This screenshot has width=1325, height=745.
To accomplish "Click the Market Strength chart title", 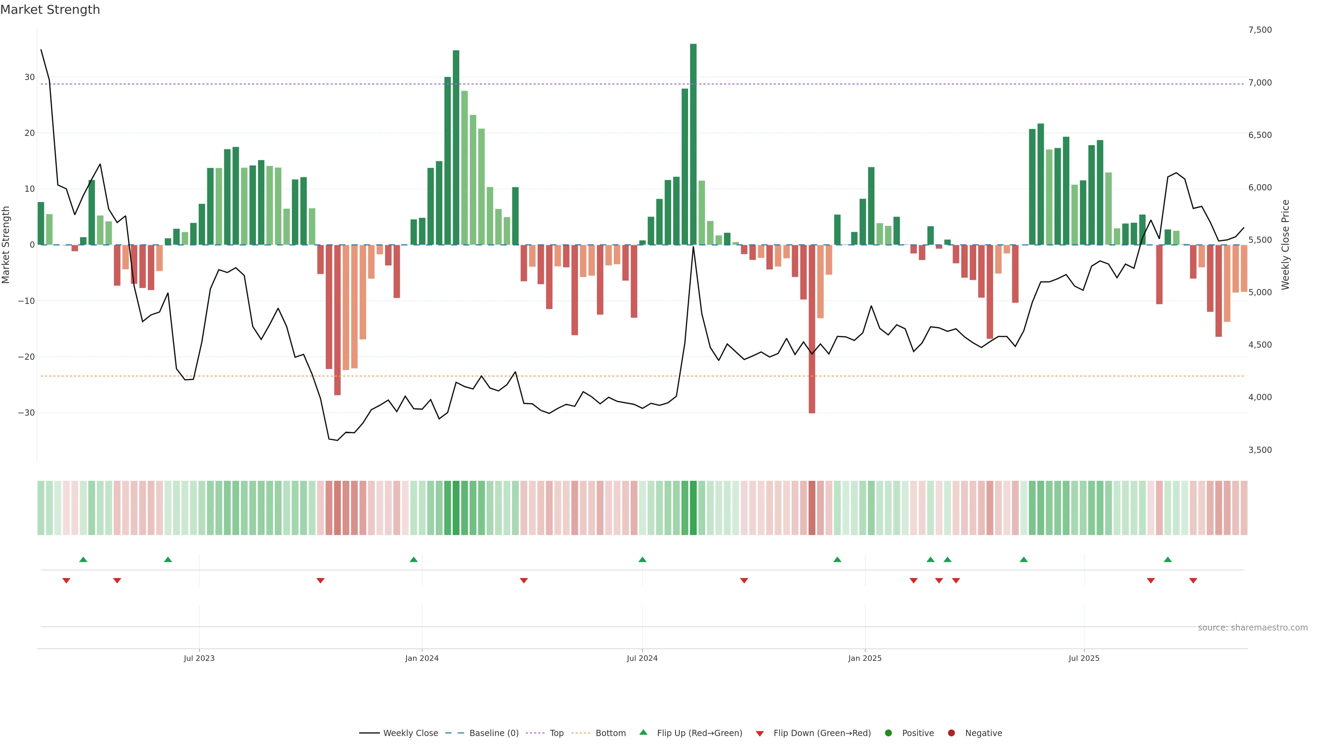I will click(x=50, y=10).
